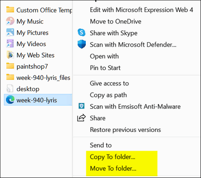Click the Share arrow icon
Image resolution: width=201 pixels, height=178 pixels.
82,118
